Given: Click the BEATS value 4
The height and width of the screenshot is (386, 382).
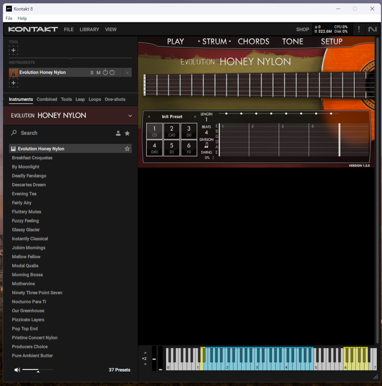Looking at the screenshot, I should point(206,132).
